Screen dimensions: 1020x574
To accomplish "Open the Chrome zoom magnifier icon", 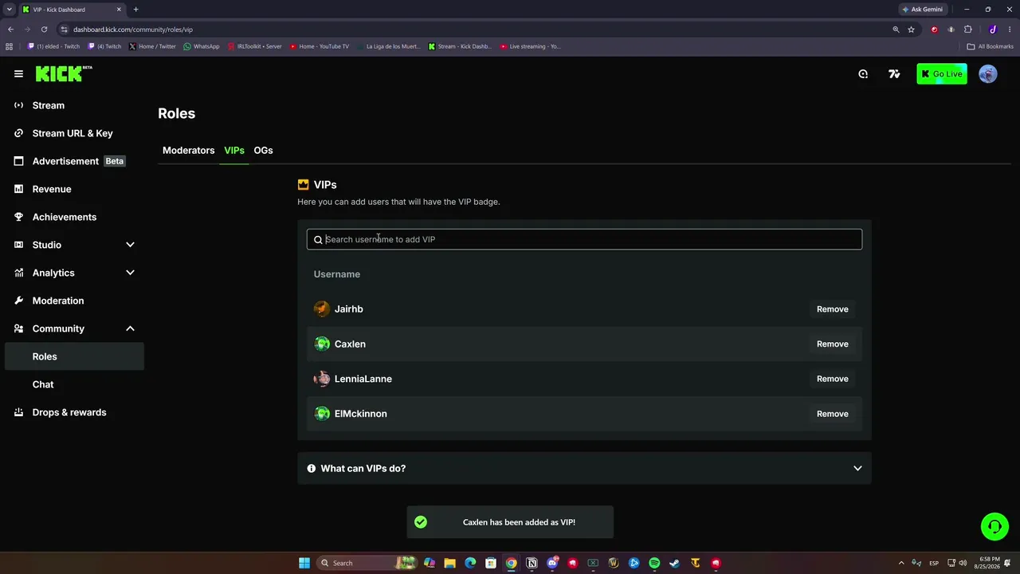I will (x=896, y=29).
